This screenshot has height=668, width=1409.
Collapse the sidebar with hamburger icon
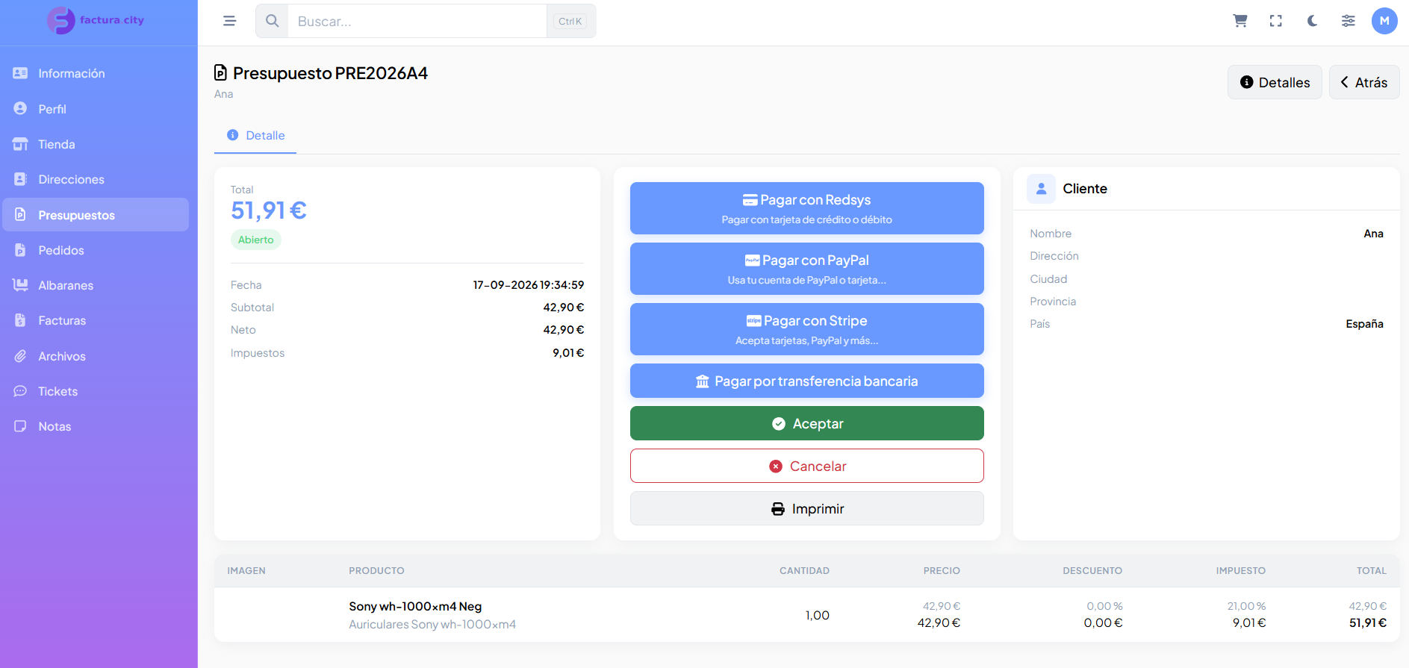(229, 21)
